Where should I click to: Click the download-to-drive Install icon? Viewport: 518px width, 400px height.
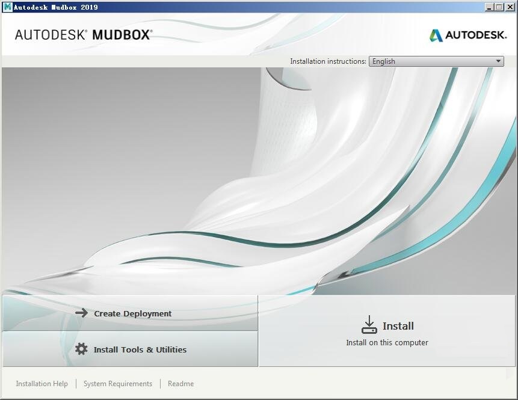369,325
